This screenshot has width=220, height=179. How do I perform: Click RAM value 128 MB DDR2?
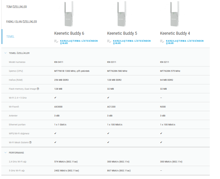[114, 80]
